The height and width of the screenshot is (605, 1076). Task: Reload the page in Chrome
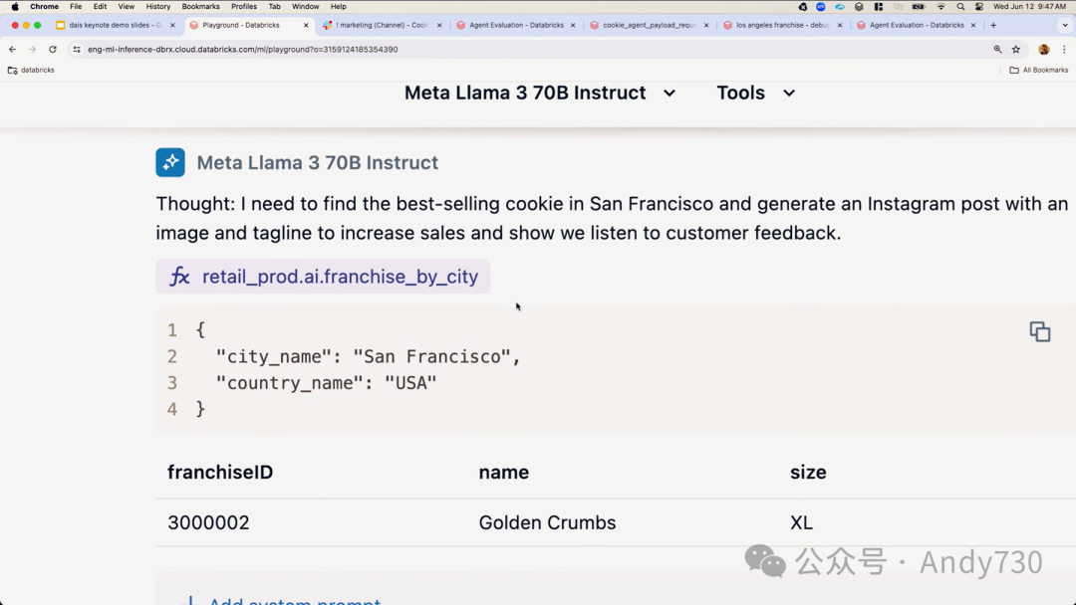53,49
